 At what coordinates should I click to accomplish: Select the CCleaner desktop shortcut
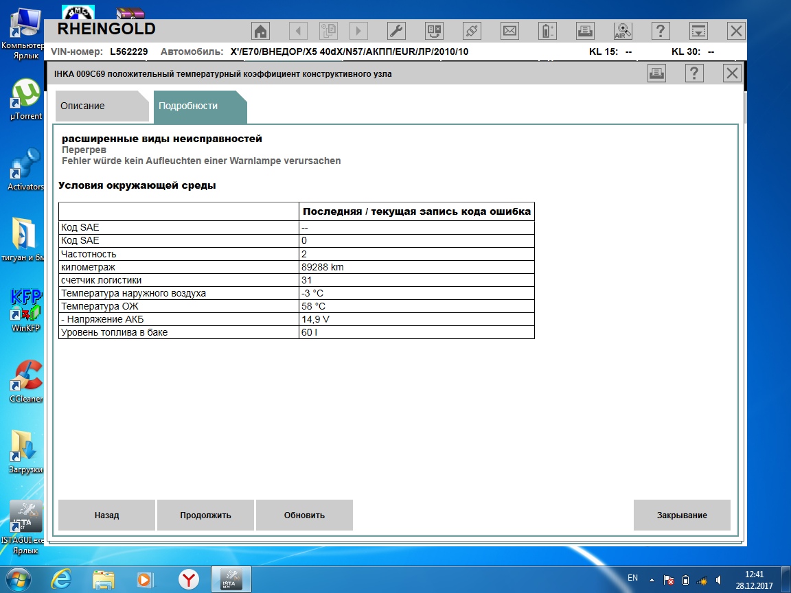(25, 382)
